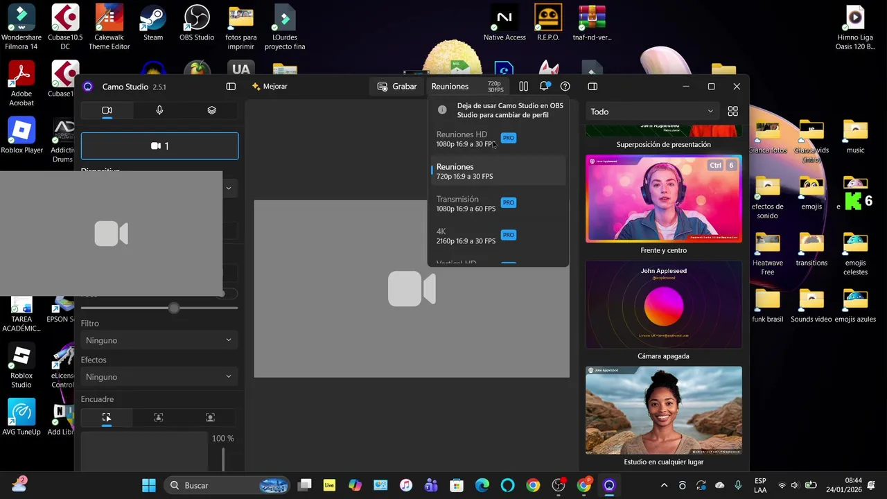Viewport: 887px width, 499px height.
Task: Choose the Frente y centro template
Action: (664, 199)
